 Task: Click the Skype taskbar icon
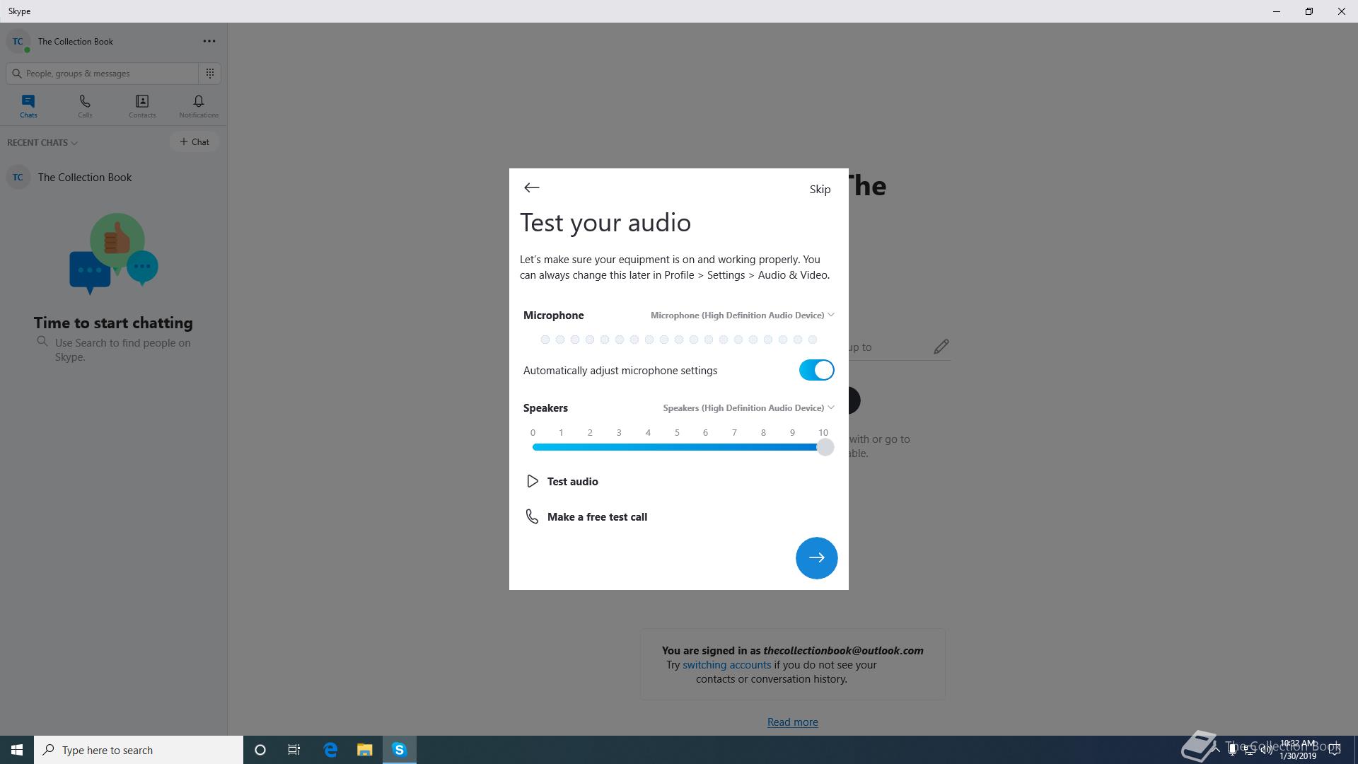399,750
